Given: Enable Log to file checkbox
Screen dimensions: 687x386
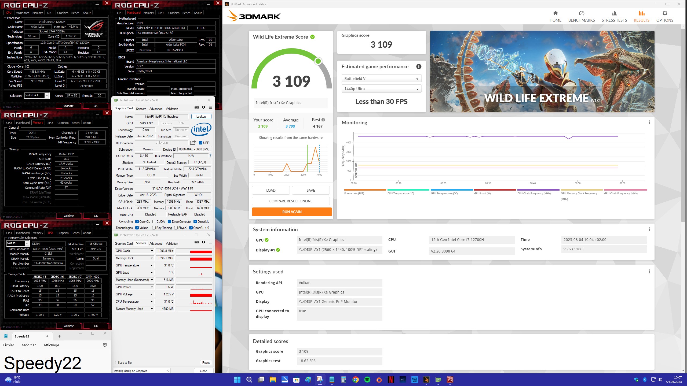Looking at the screenshot, I should (117, 363).
